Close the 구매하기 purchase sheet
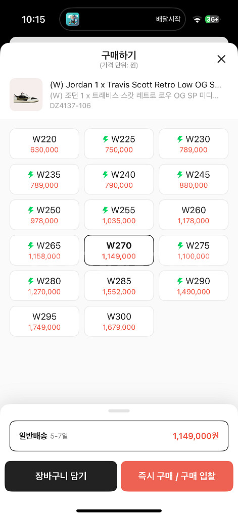Viewport: 238px width, 517px height. coord(221,59)
